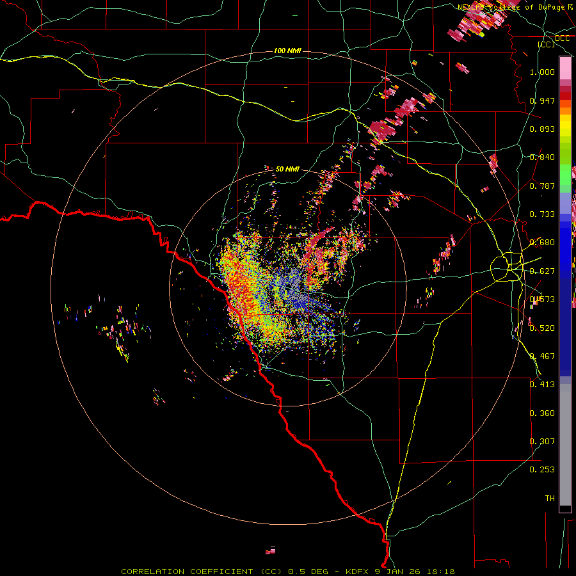Click the 50 NMI range ring label
Screen dimensions: 576x576
287,169
